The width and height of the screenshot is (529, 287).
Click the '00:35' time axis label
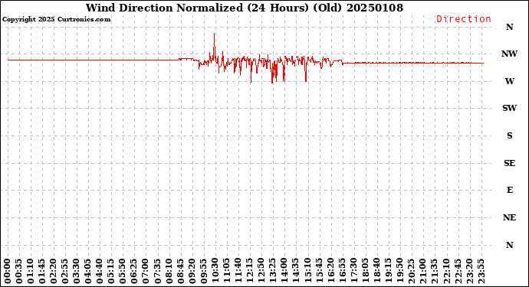point(19,272)
